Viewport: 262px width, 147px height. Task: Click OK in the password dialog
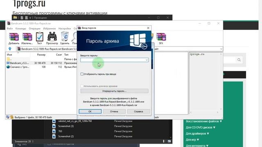tap(90, 111)
